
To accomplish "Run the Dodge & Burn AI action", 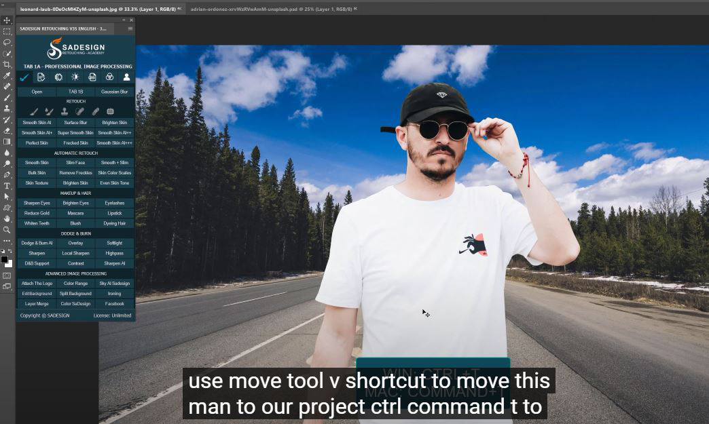I will (37, 243).
